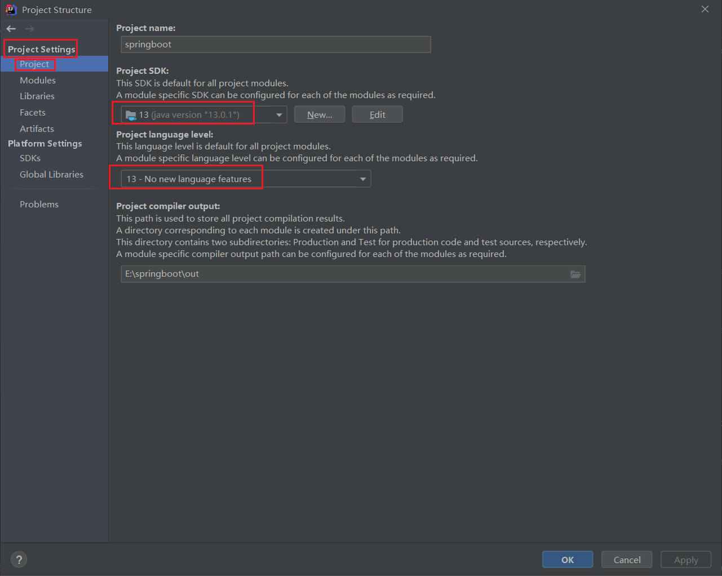This screenshot has width=722, height=576.
Task: Click the Platform Settings heading
Action: [x=45, y=144]
